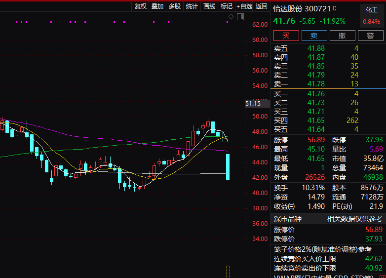Select the 卖一 ask price 41.78
This screenshot has height=278, width=386.
click(316, 84)
